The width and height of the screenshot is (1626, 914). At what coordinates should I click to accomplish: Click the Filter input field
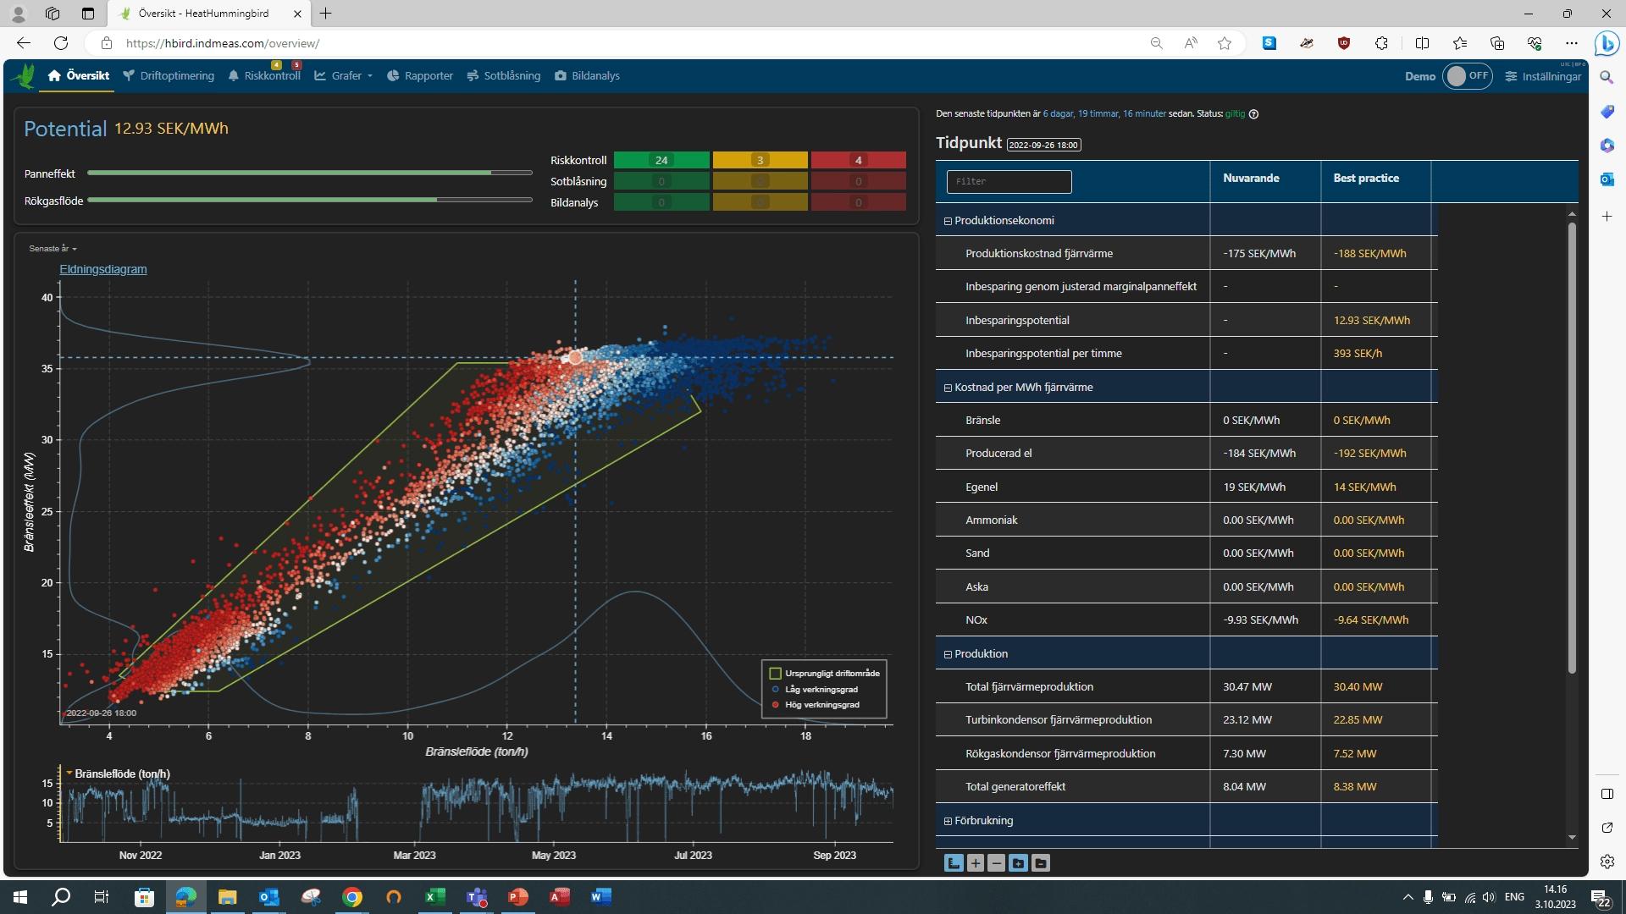click(1009, 182)
